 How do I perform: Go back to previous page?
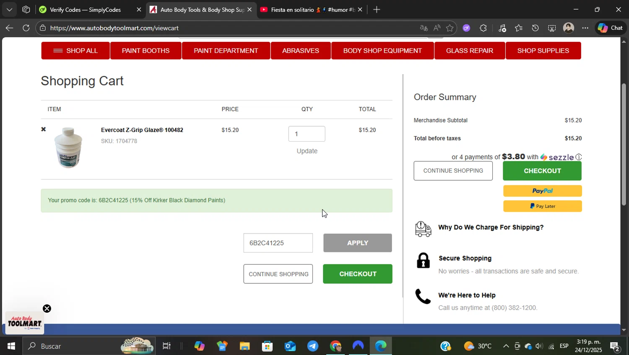point(9,28)
